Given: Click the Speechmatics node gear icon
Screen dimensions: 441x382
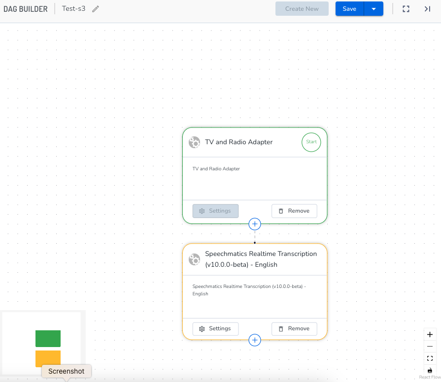Looking at the screenshot, I should pos(195,259).
